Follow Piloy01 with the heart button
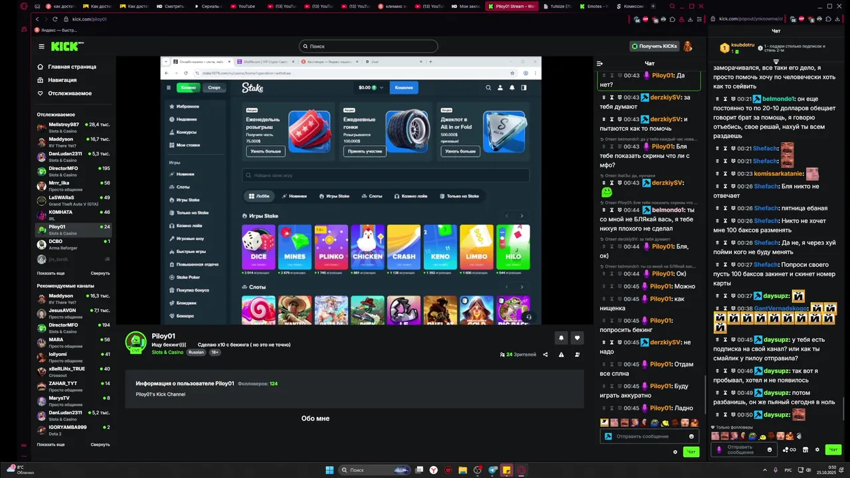This screenshot has height=478, width=850. click(x=577, y=338)
